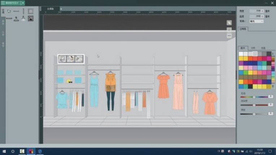Select the square frame tool
Viewport: 276px width, 155px height.
click(x=30, y=11)
